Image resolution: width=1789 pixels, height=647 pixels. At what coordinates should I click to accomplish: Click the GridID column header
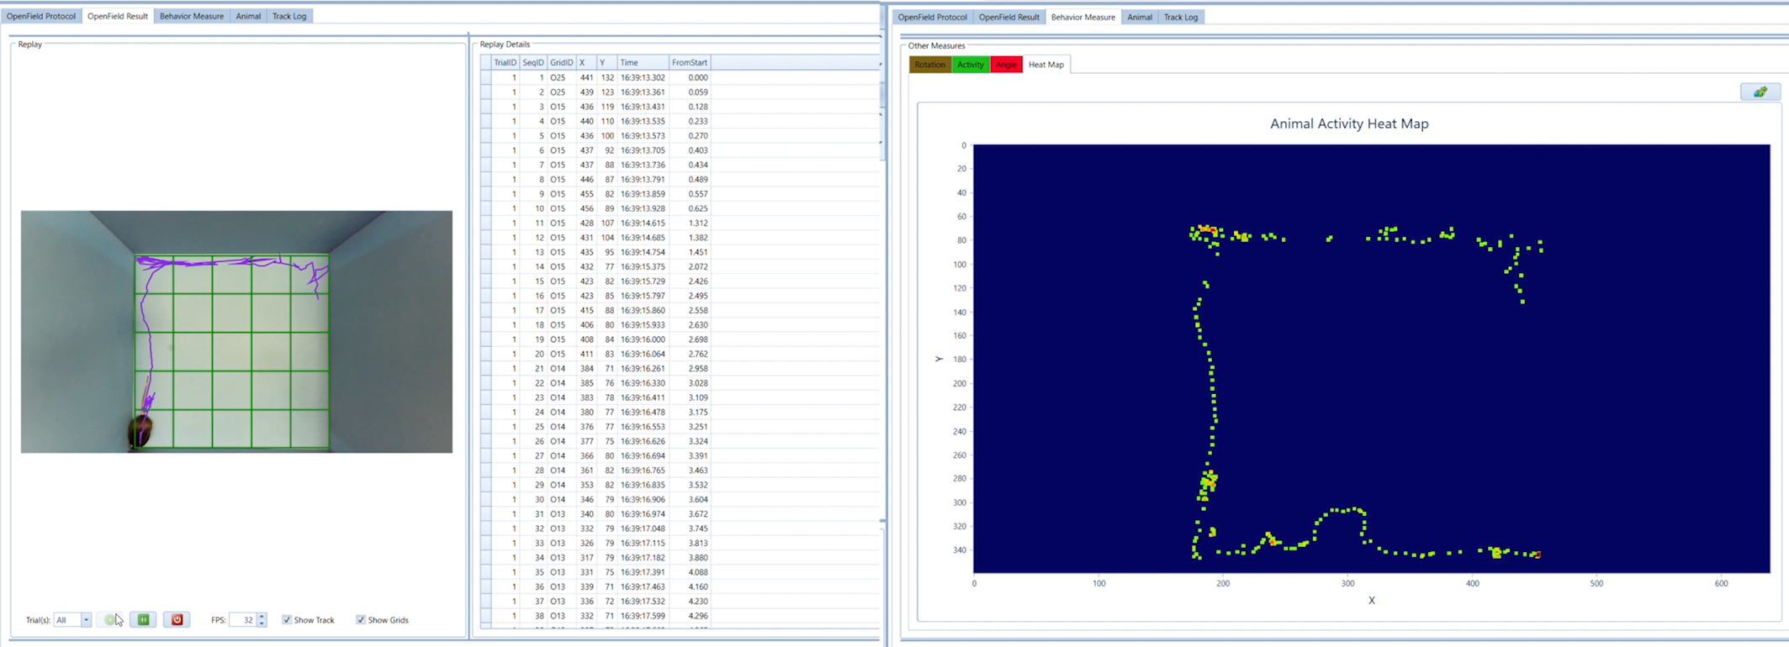click(561, 63)
